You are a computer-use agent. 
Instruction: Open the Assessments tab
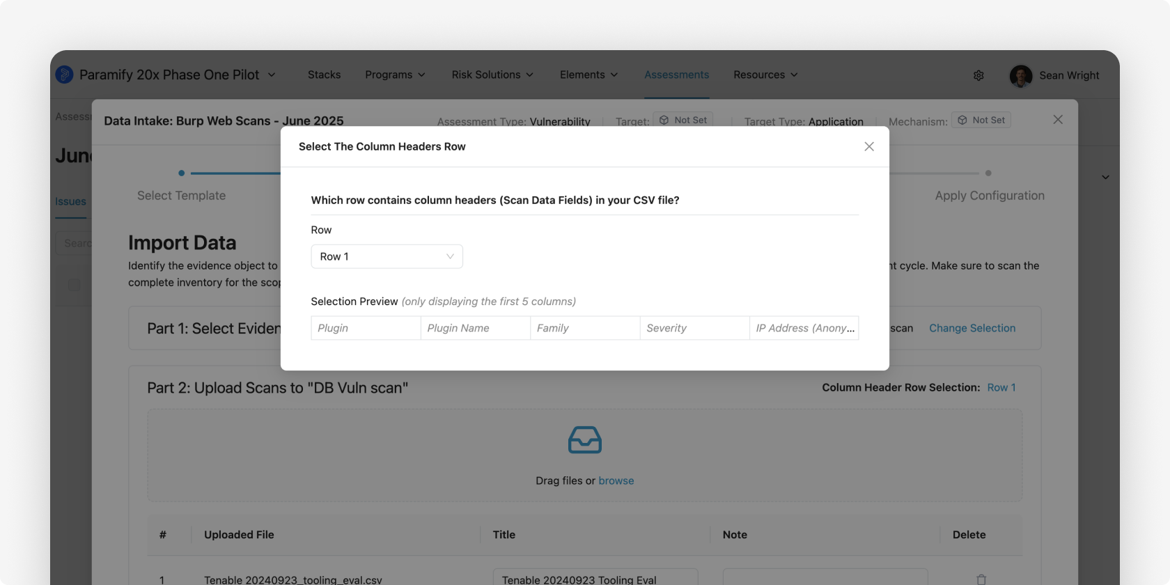(x=677, y=75)
